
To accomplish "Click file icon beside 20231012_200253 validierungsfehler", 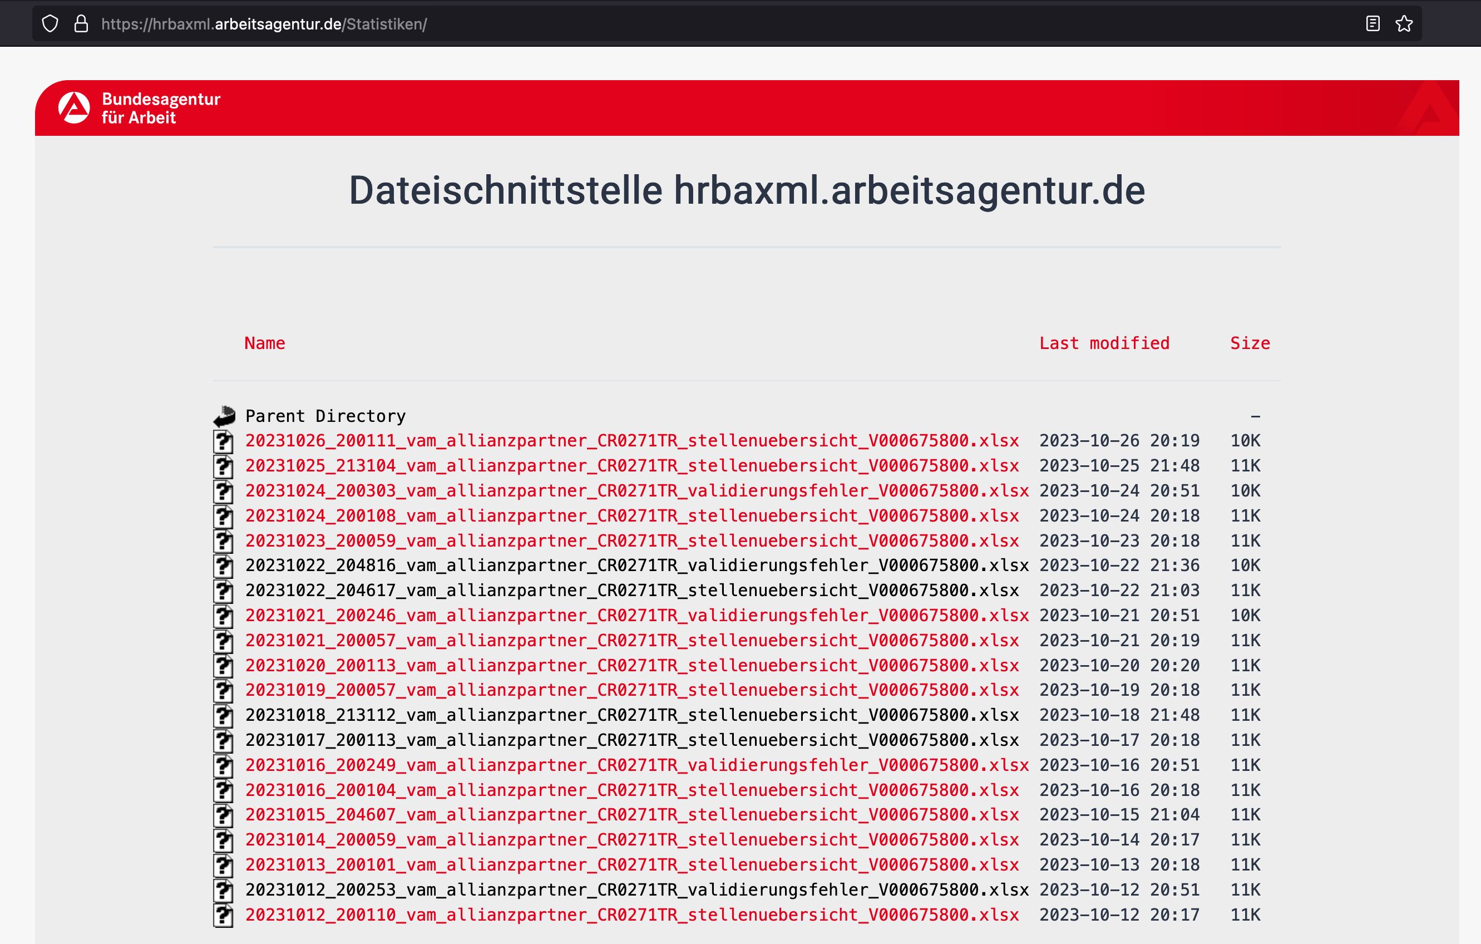I will [224, 891].
